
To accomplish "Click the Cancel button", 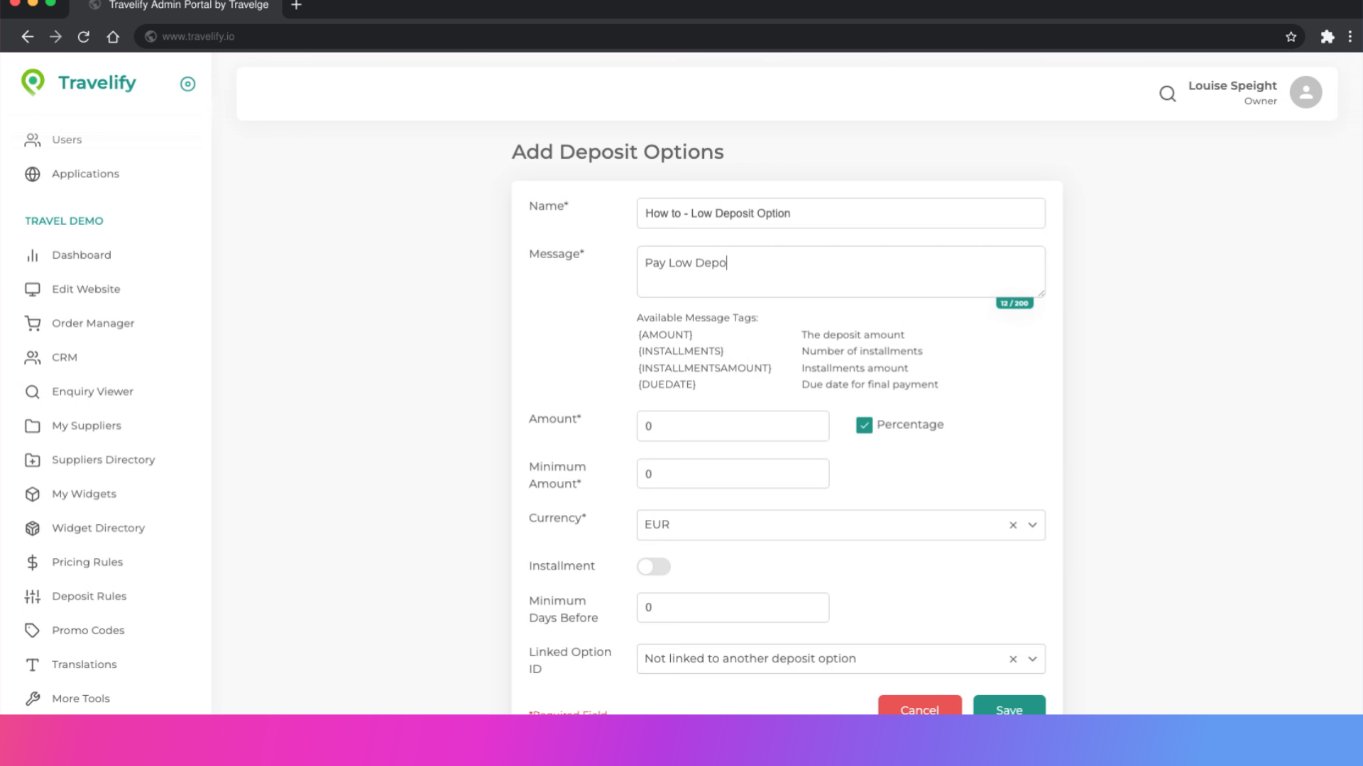I will coord(919,710).
